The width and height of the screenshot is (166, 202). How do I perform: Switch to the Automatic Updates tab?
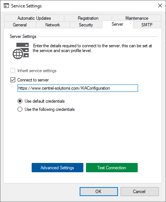34,18
